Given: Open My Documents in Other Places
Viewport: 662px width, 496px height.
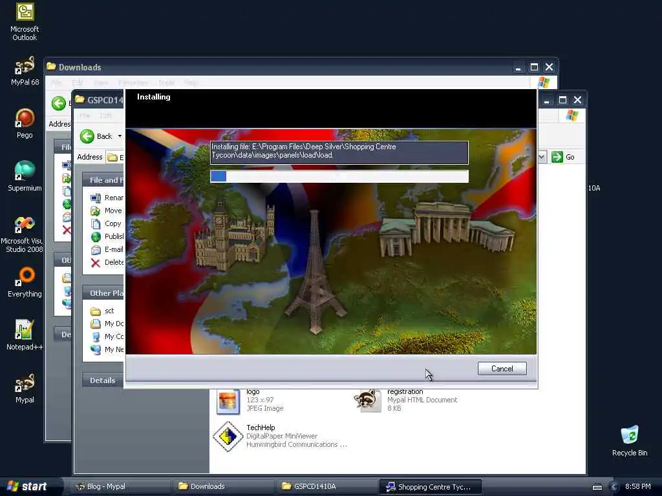Looking at the screenshot, I should (107, 324).
